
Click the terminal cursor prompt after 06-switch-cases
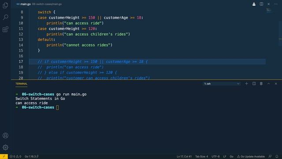pos(57,107)
